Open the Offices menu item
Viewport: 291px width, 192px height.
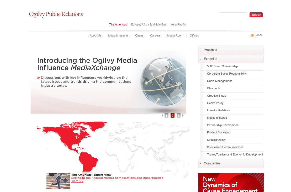coord(194,35)
